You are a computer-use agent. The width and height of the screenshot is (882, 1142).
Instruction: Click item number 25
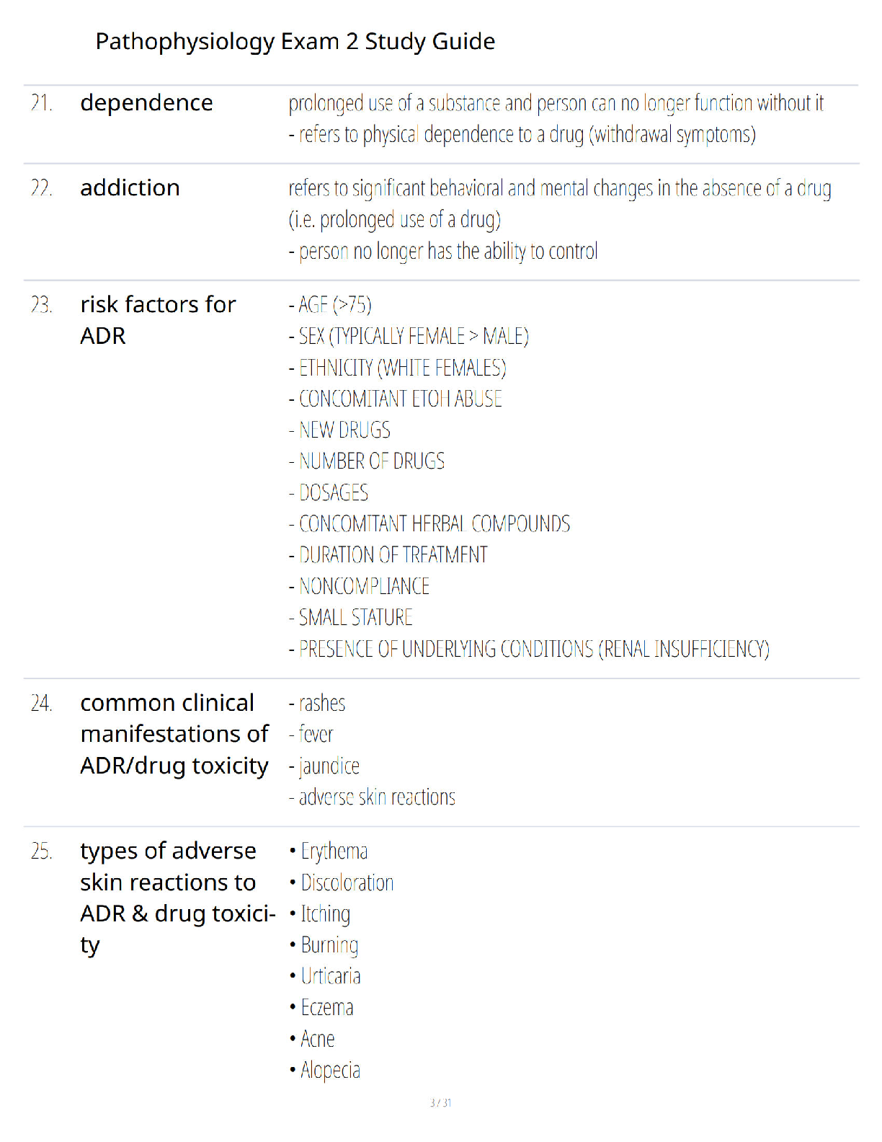click(x=41, y=851)
